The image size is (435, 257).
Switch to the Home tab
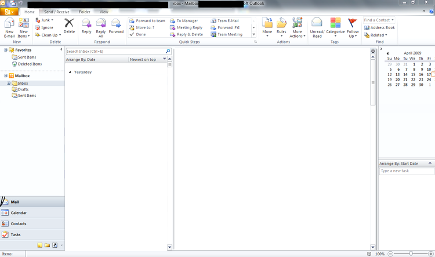click(30, 12)
